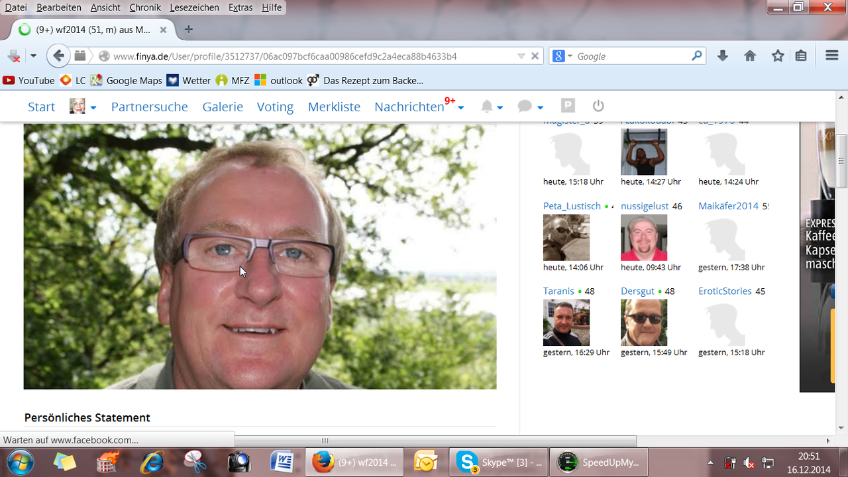Open the Ansicht menu

point(105,7)
